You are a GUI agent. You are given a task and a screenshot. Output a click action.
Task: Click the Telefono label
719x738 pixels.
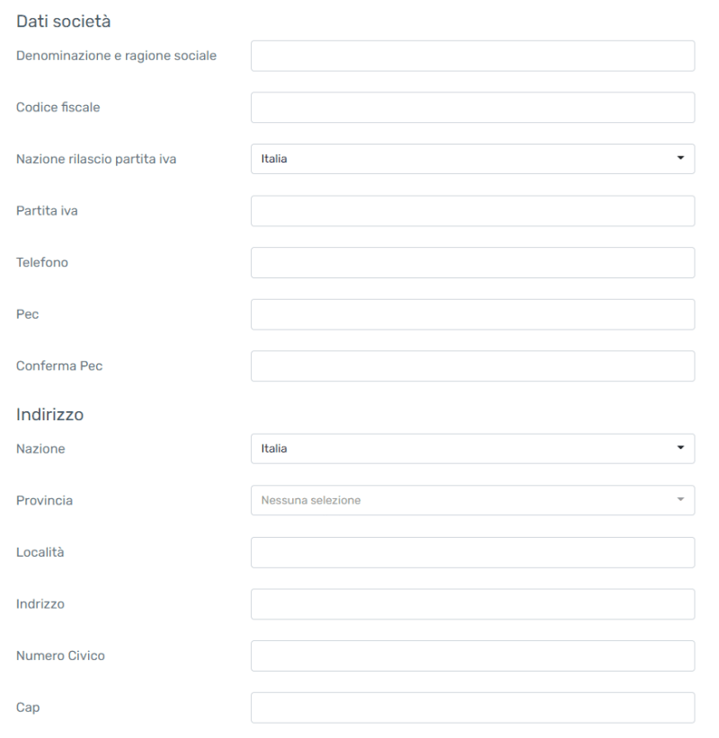42,262
